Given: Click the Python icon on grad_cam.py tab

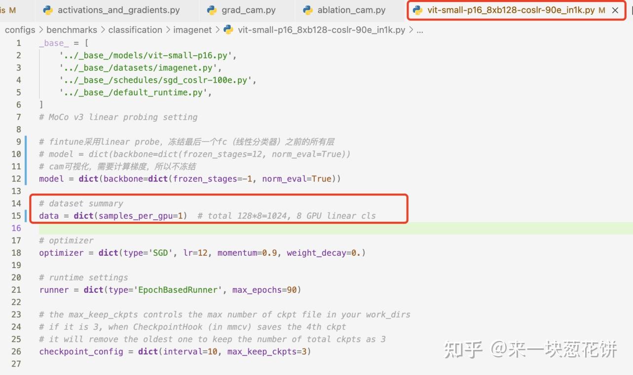Looking at the screenshot, I should (x=212, y=10).
